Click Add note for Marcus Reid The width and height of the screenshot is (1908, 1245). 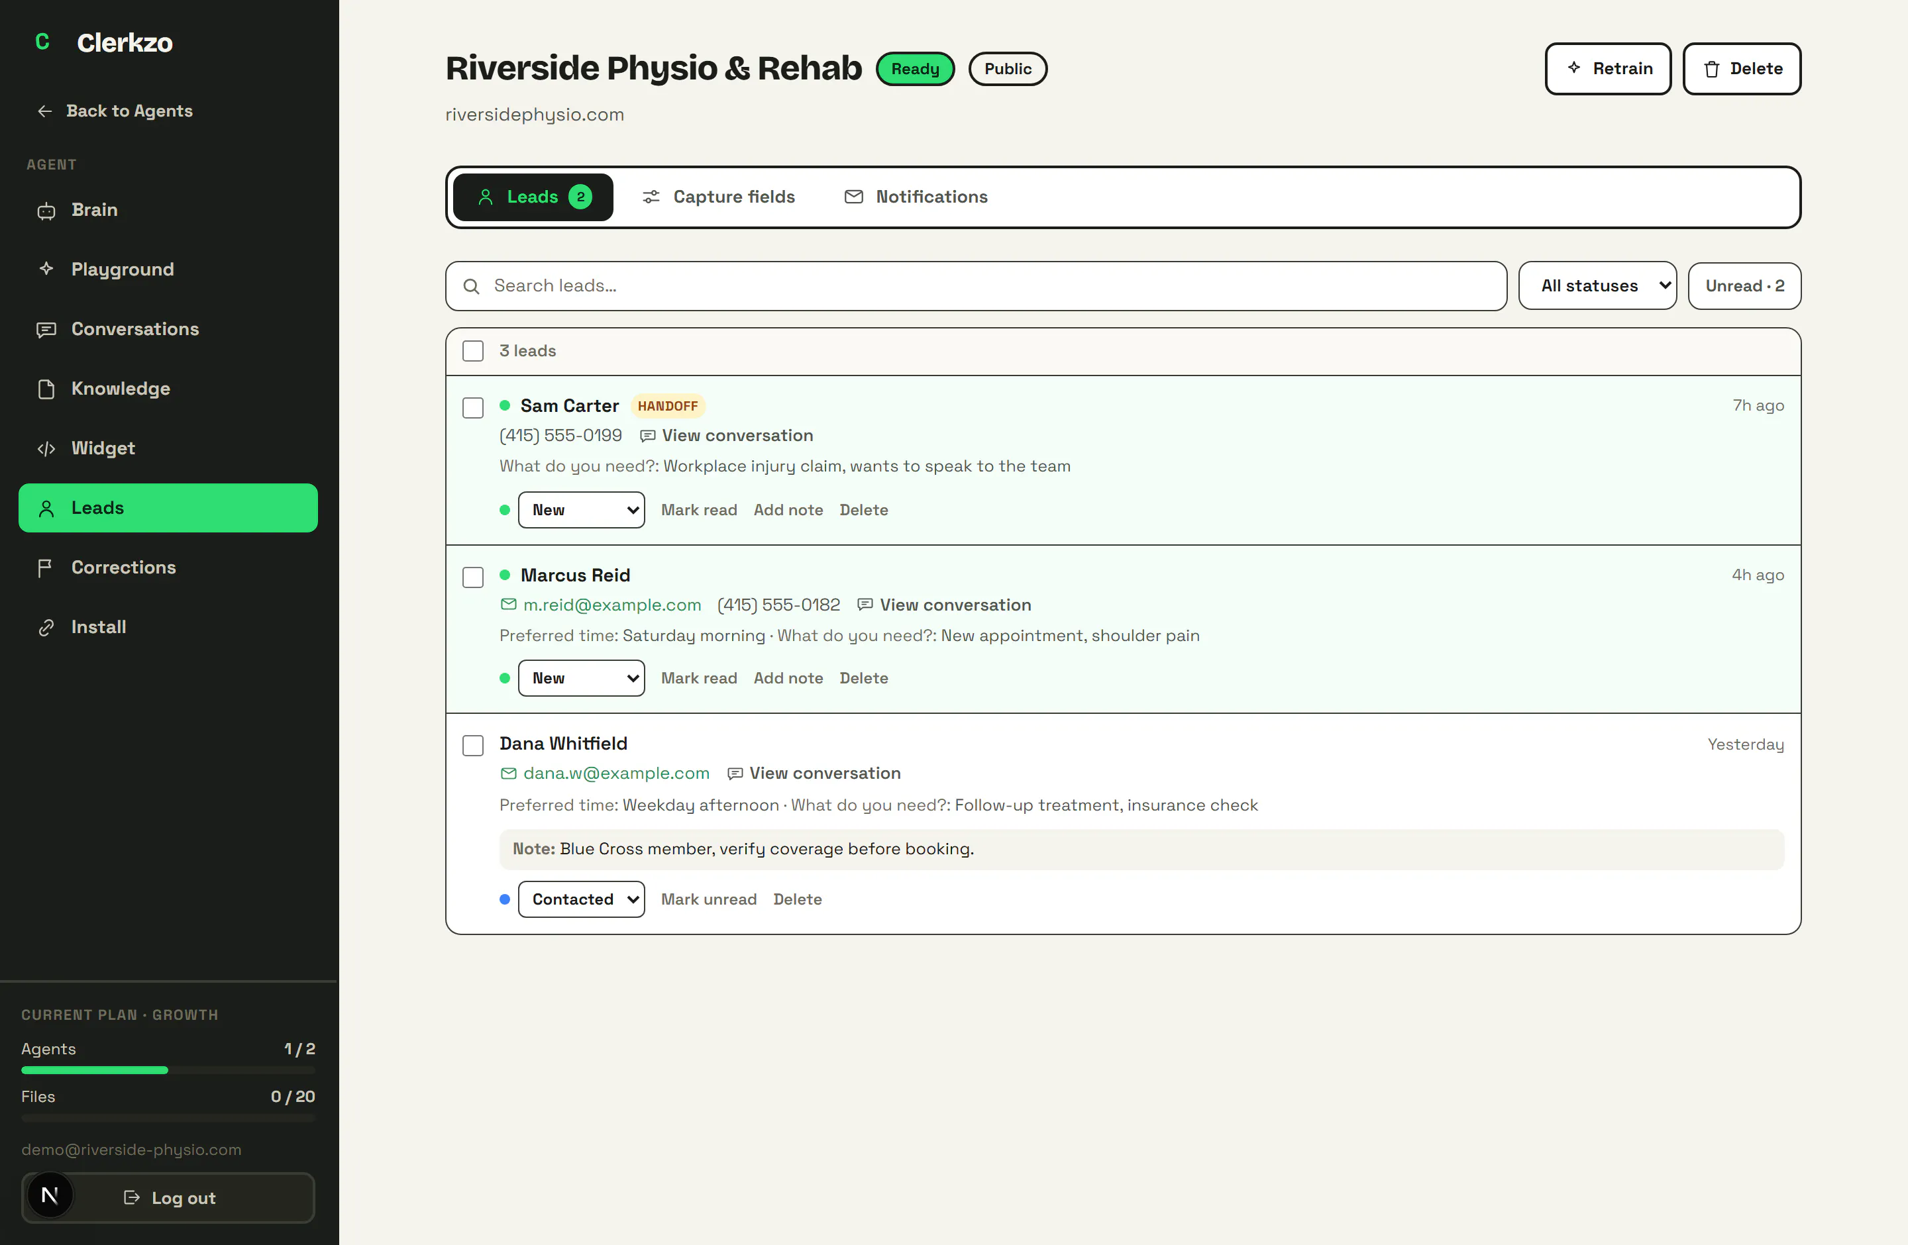788,679
